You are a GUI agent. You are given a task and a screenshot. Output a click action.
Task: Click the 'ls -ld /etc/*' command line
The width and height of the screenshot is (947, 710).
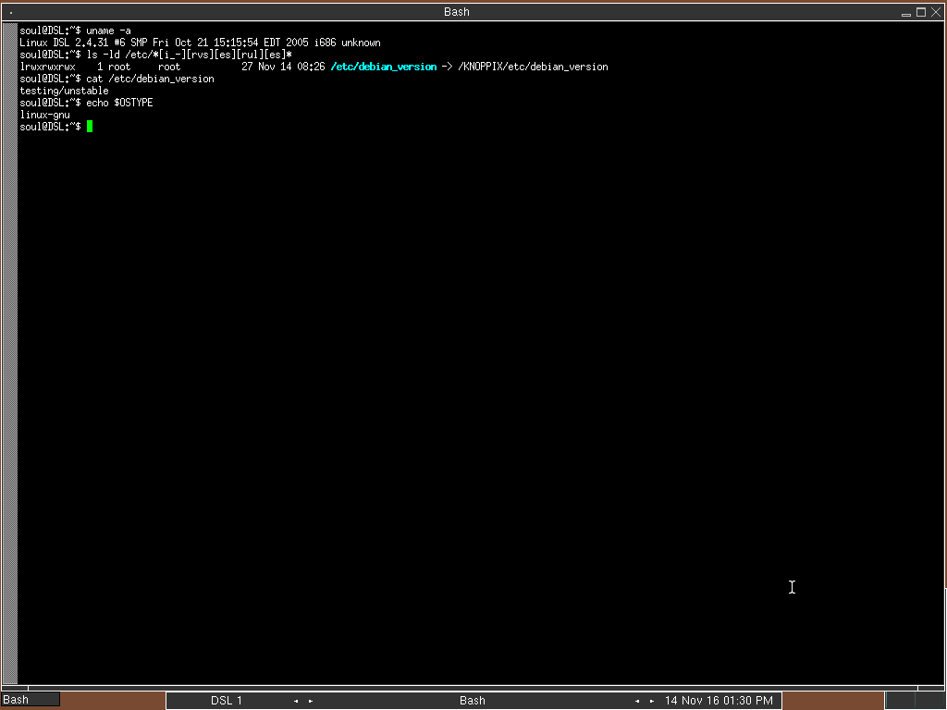click(155, 55)
